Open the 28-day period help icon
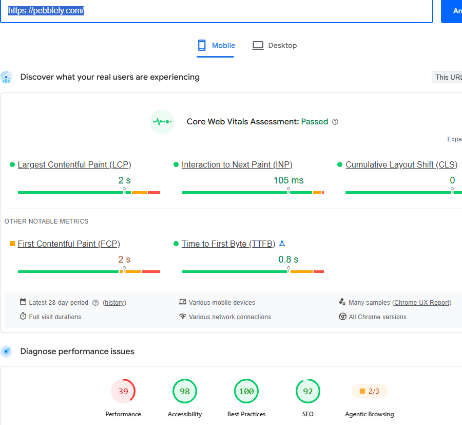 [95, 303]
